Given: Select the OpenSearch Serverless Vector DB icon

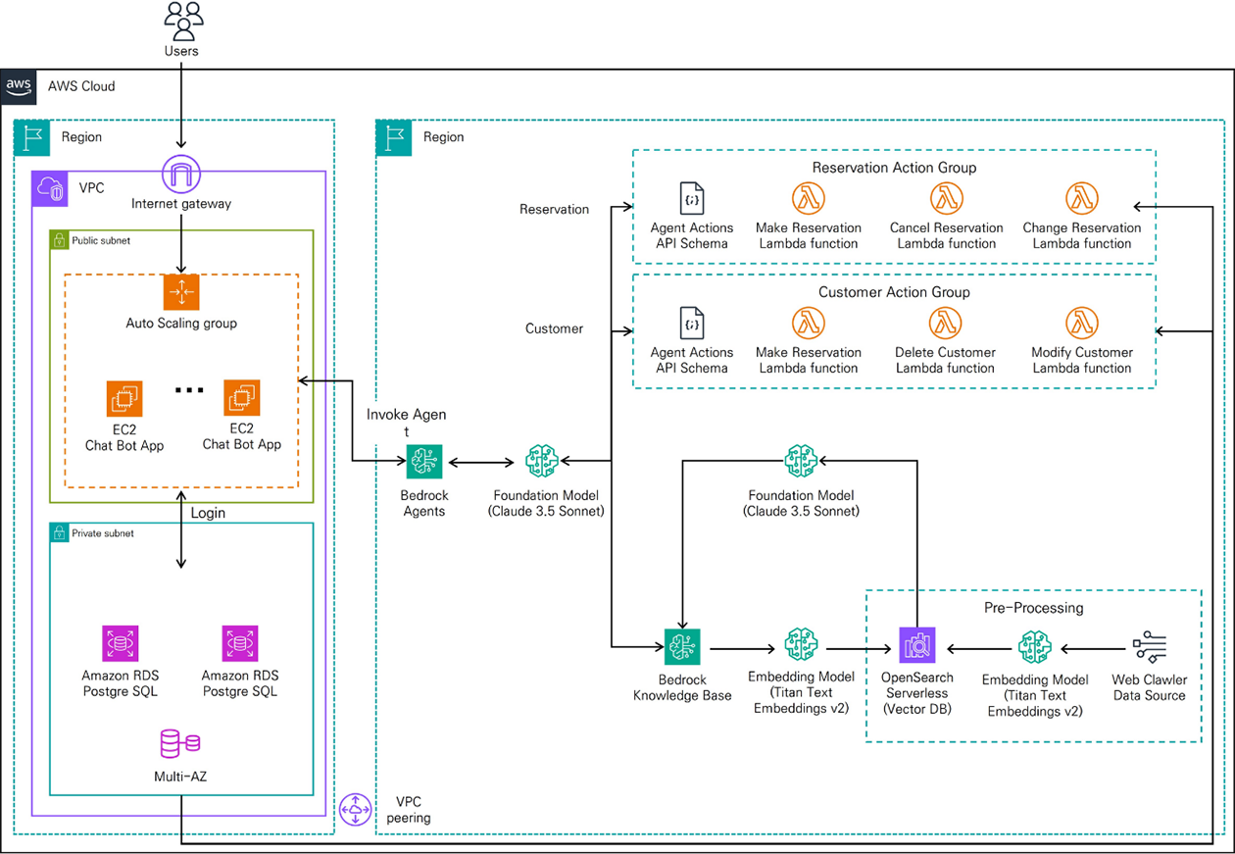Looking at the screenshot, I should (917, 645).
